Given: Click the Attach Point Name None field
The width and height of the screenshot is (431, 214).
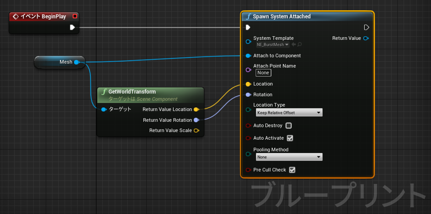Looking at the screenshot, I should pos(263,73).
